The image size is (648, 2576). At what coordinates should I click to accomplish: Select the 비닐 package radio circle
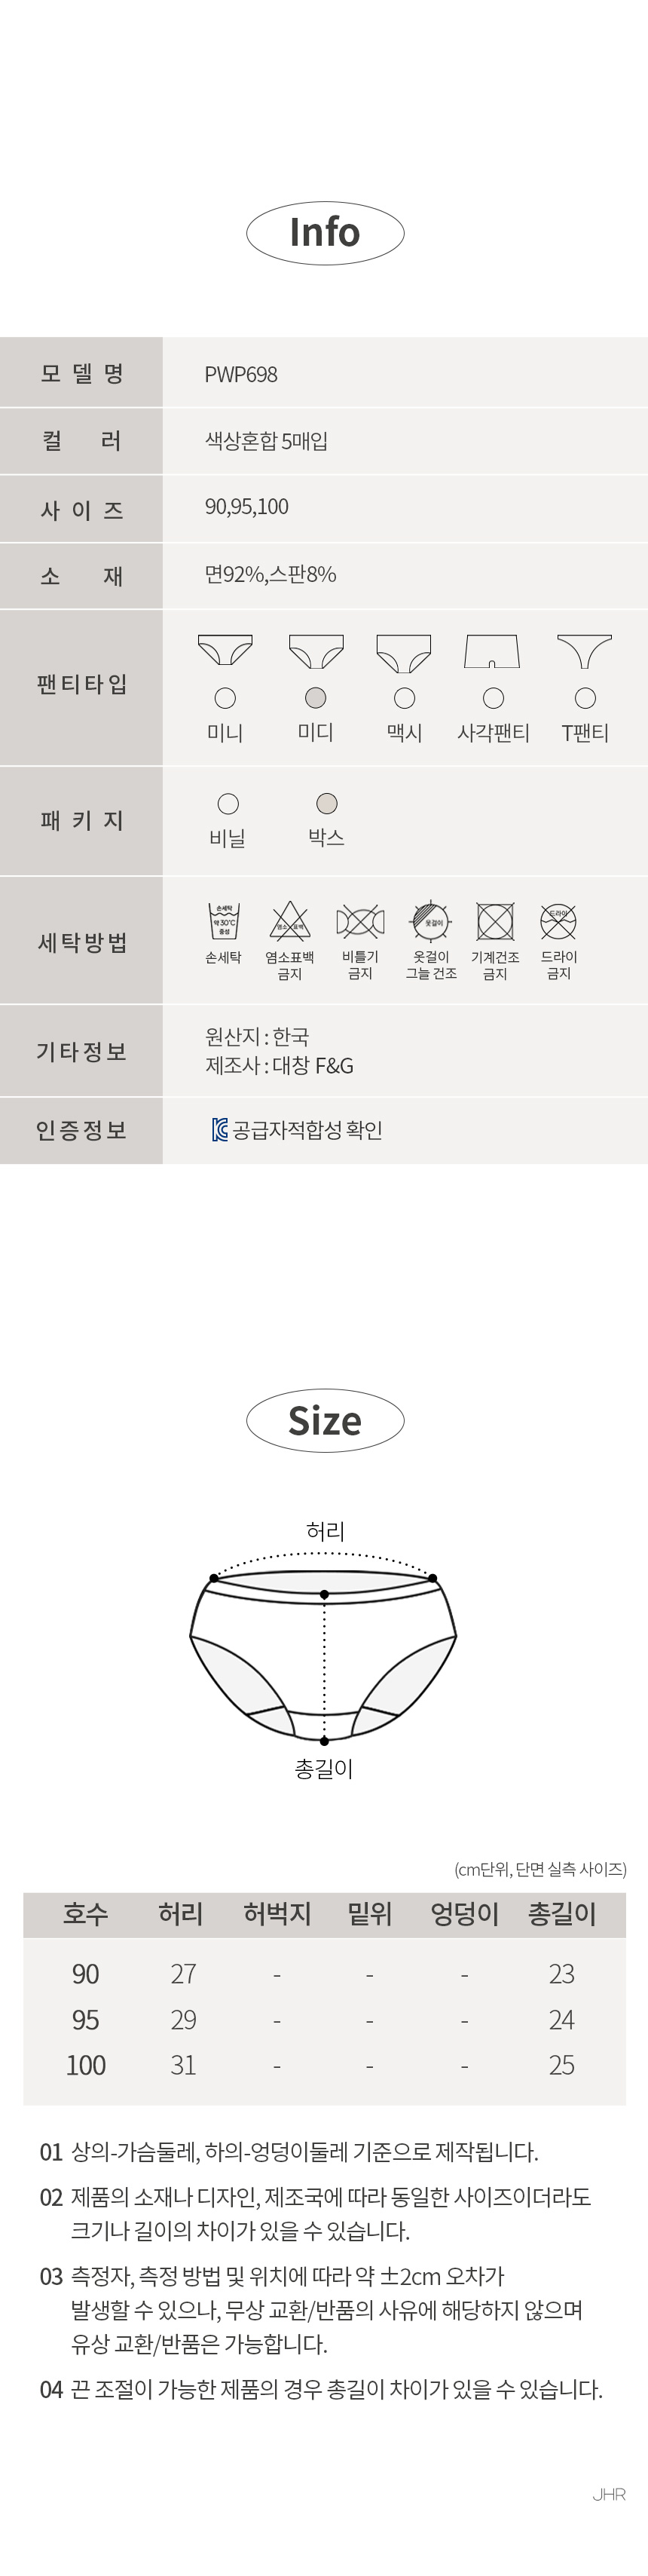pos(228,803)
